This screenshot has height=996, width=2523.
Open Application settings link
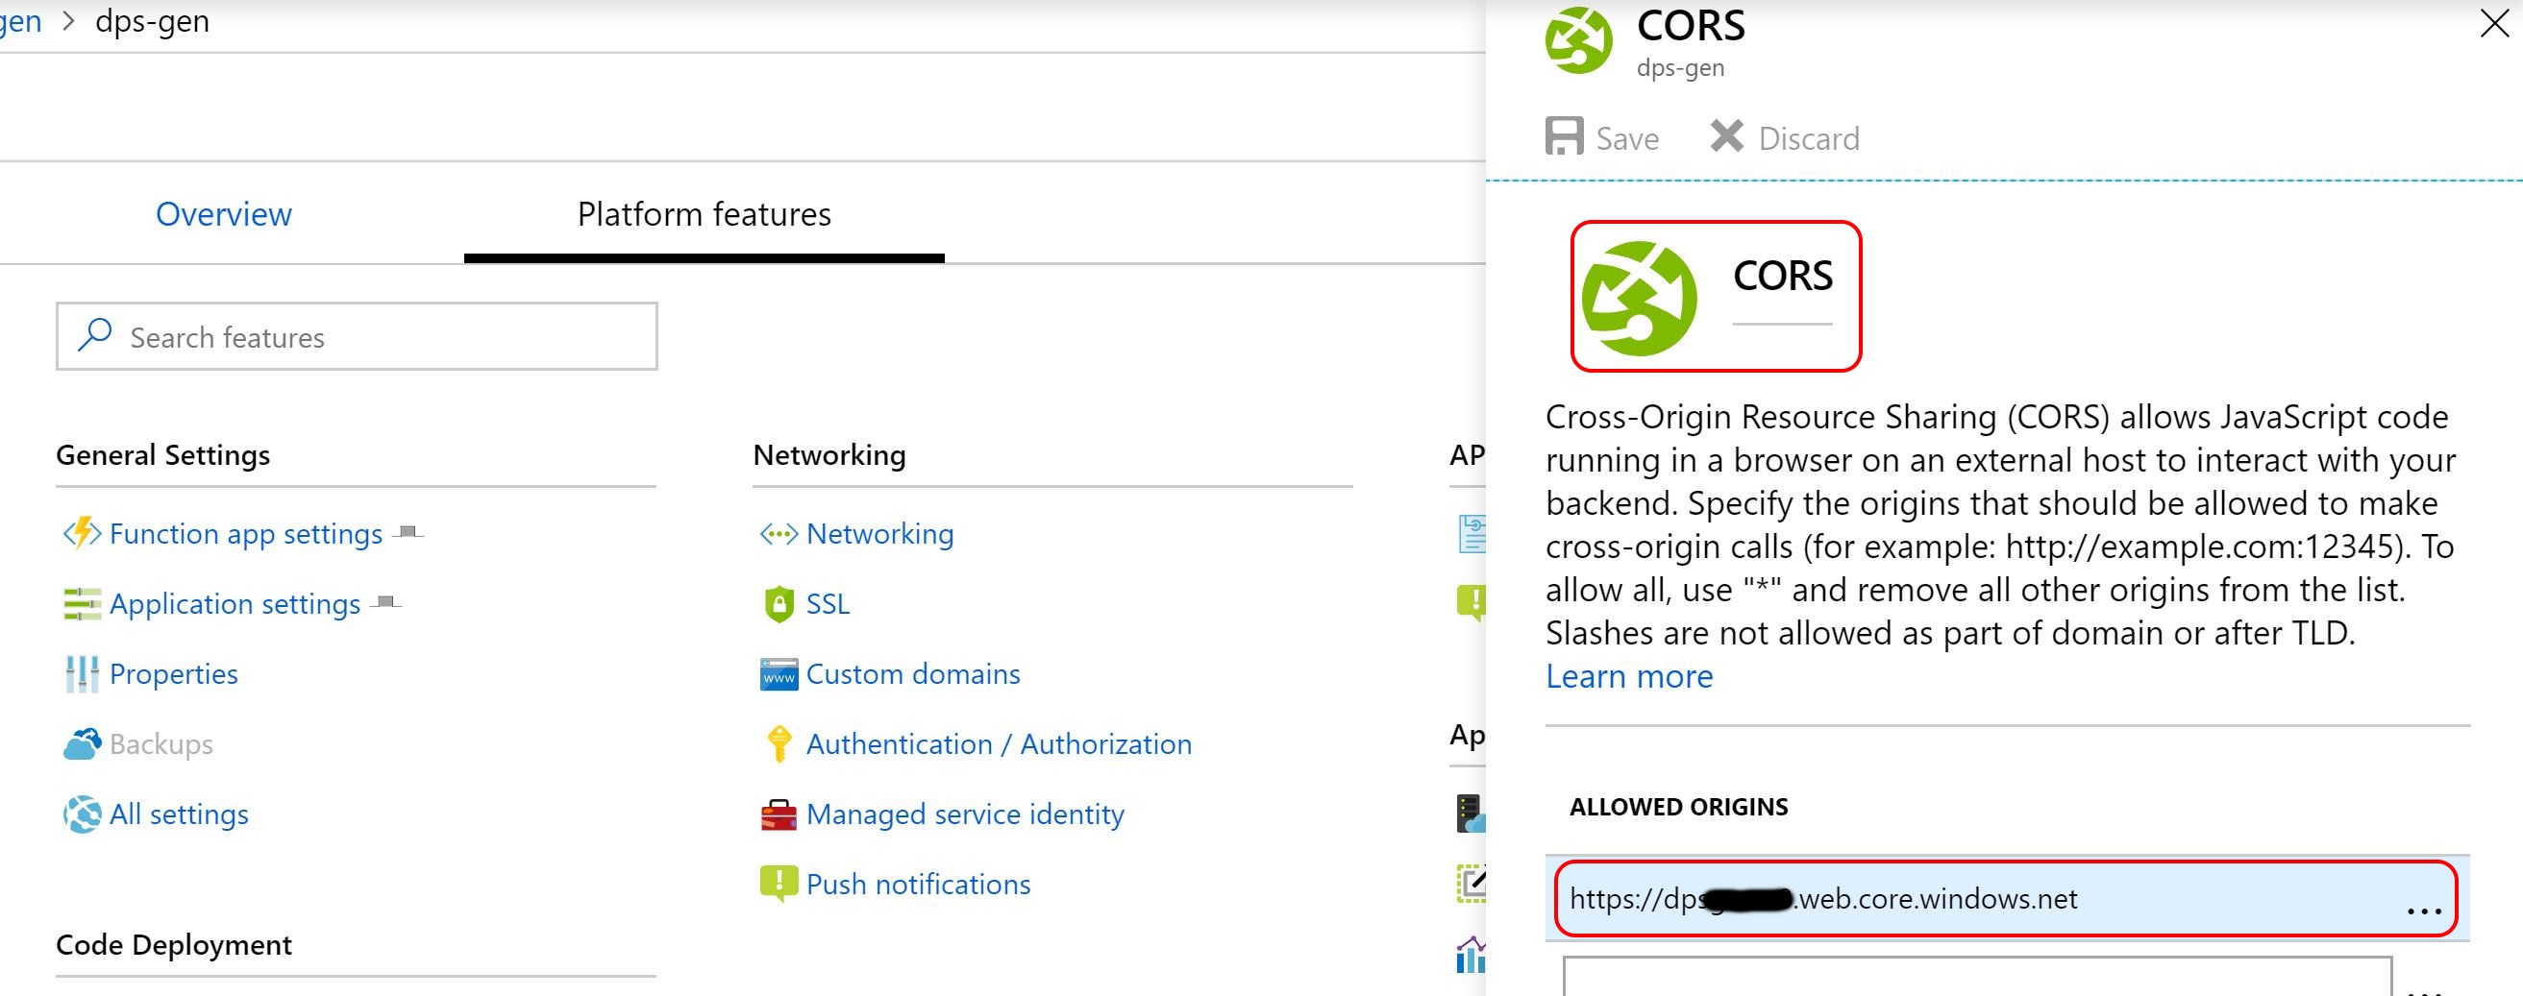point(235,605)
